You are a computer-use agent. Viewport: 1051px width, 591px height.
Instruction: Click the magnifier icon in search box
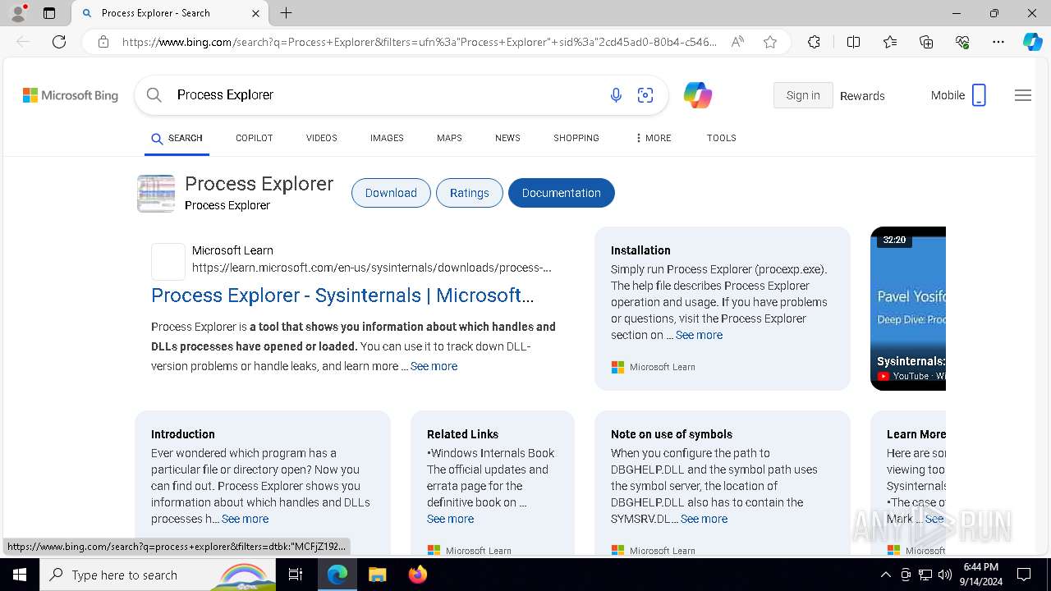point(154,95)
